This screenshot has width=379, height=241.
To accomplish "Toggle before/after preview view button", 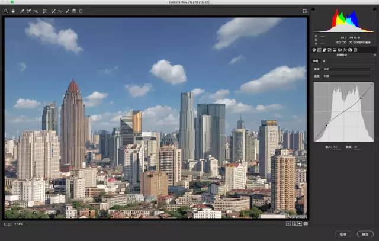I will click(288, 224).
